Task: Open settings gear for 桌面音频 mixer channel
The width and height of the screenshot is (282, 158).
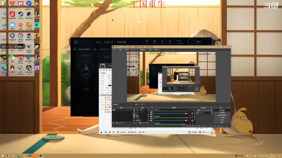Action: click(192, 120)
